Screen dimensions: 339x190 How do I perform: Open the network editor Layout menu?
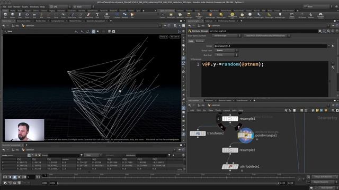[x=226, y=110]
